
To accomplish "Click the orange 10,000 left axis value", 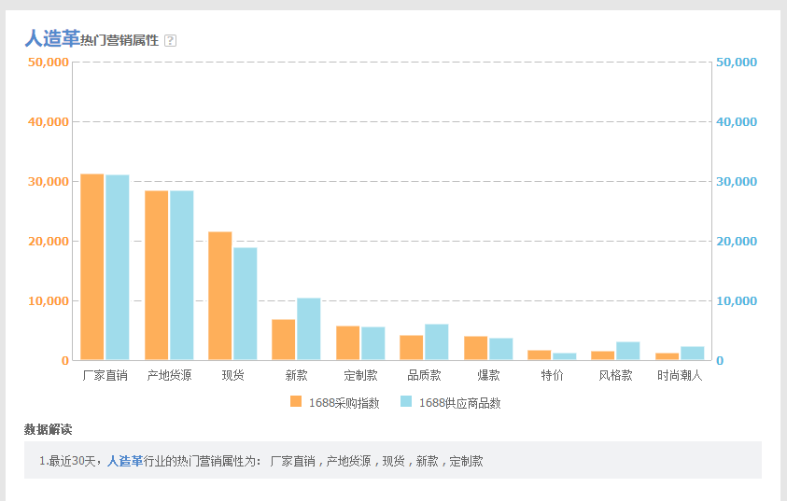I will pos(49,301).
